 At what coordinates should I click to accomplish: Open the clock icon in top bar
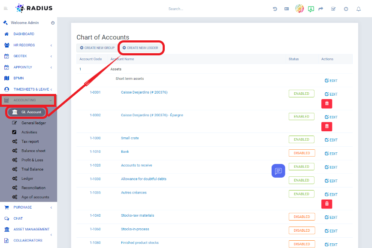pos(346,9)
